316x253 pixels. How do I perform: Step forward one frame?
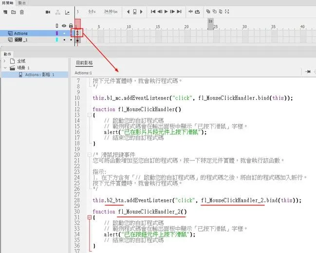(172, 12)
